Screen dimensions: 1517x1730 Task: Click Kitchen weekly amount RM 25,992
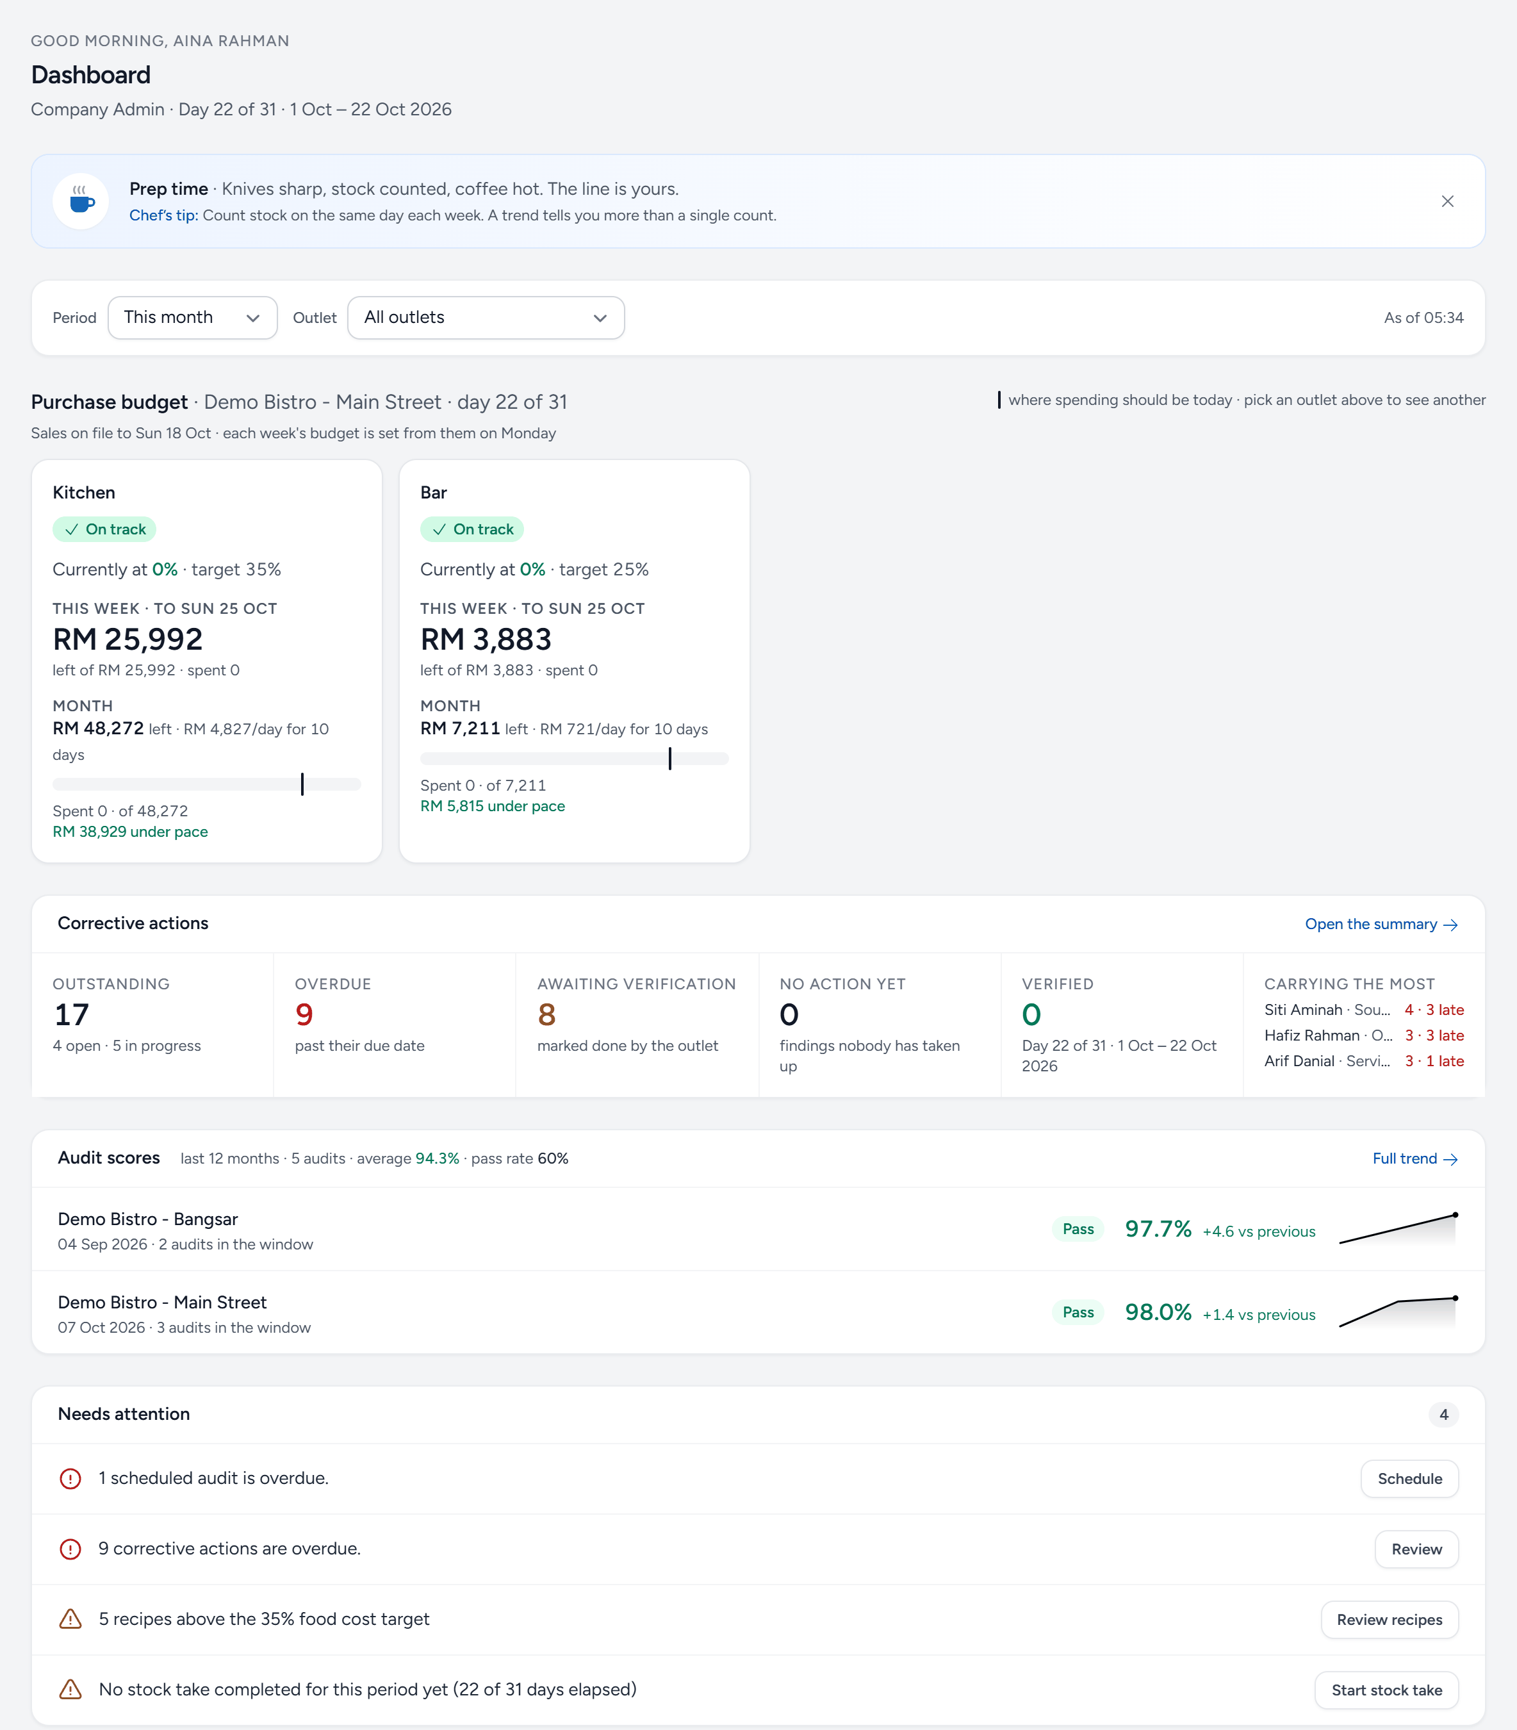click(x=127, y=639)
